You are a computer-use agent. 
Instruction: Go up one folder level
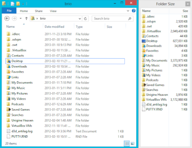point(26,18)
